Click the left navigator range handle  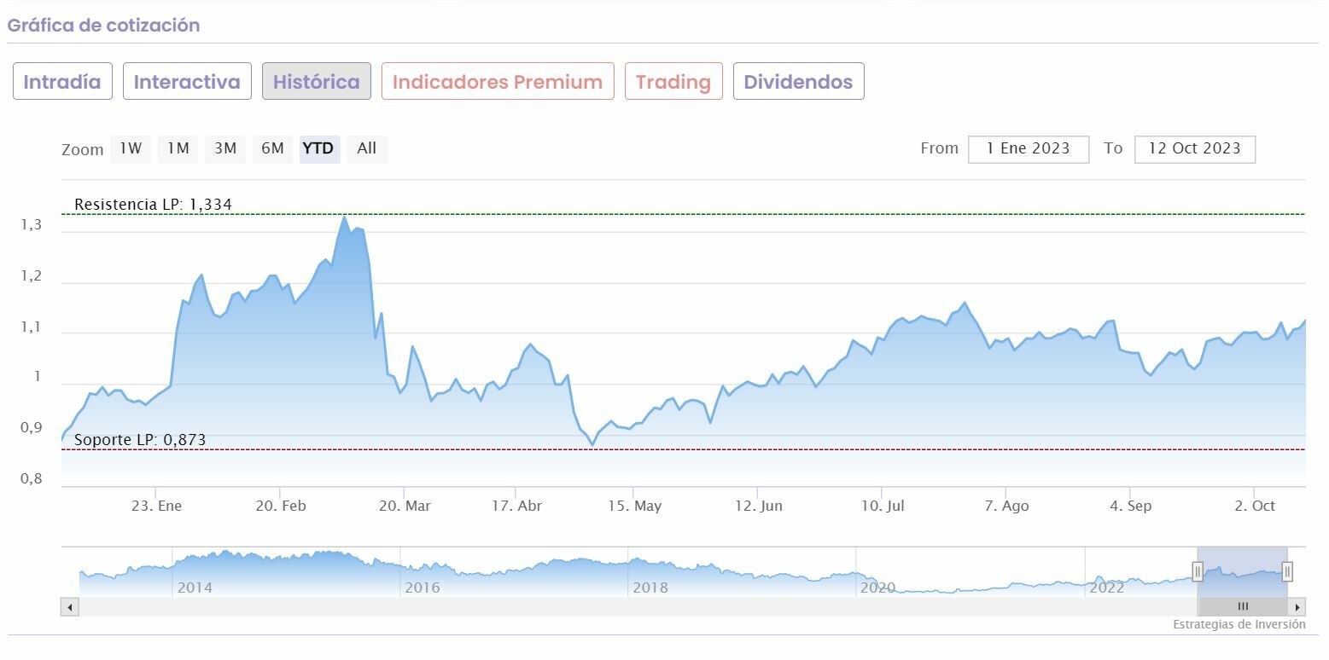pyautogui.click(x=1198, y=571)
